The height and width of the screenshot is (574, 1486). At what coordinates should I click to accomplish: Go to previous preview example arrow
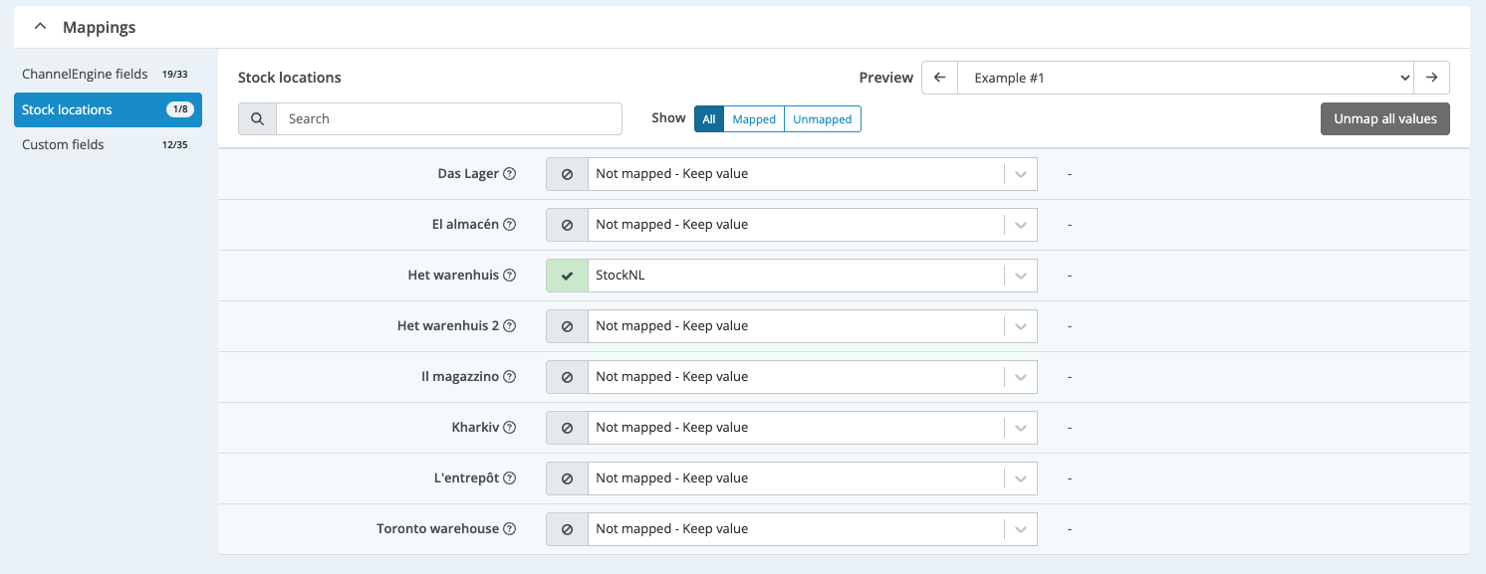pos(939,78)
